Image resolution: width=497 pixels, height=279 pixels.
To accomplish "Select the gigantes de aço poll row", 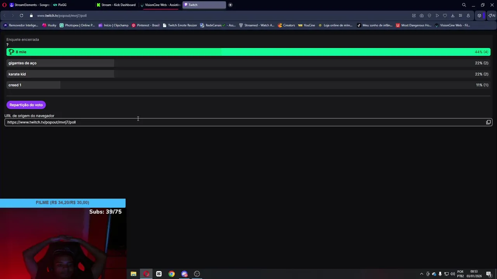I will pos(248,63).
